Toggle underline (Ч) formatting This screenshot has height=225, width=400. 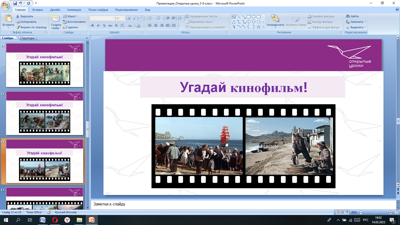coord(104,25)
